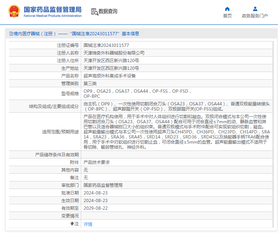This screenshot has width=278, height=233.
Task: Click date 2024-08-23 in 生效日期 row
Action: click(x=96, y=201)
